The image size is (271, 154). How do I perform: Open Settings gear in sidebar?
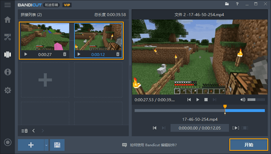[x=8, y=90]
